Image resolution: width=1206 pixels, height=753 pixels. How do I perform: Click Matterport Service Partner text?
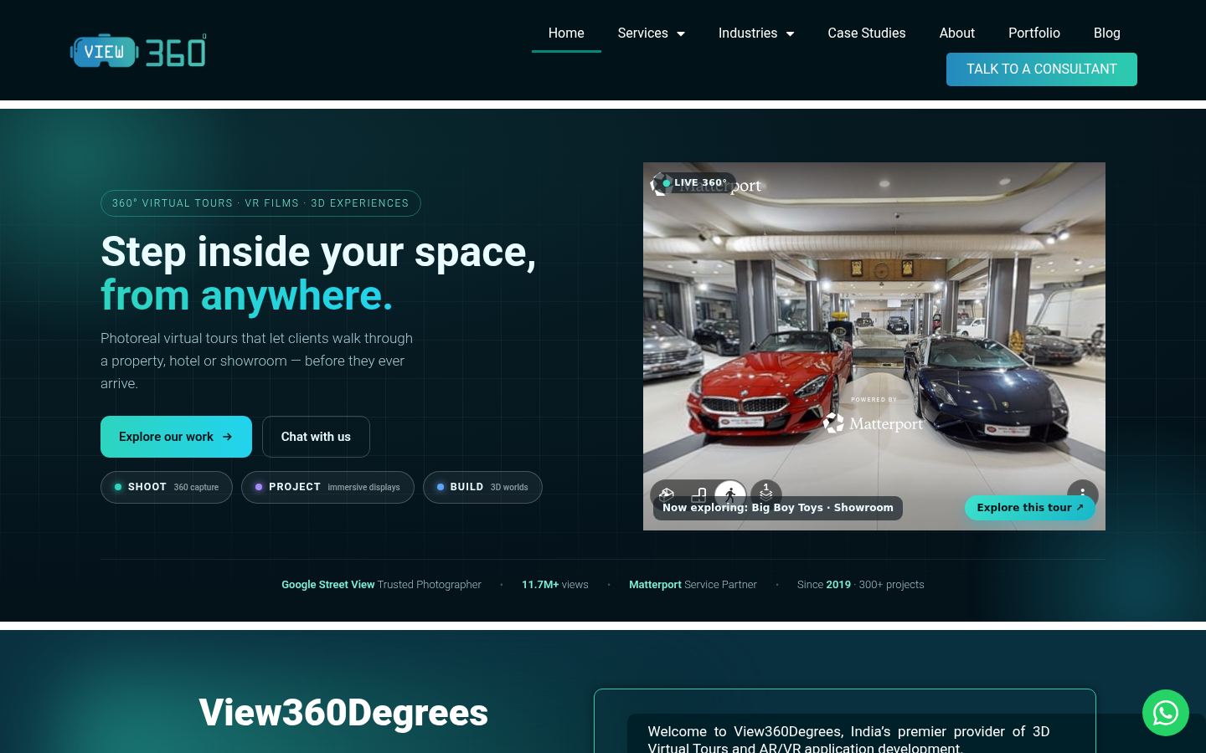[x=693, y=585]
